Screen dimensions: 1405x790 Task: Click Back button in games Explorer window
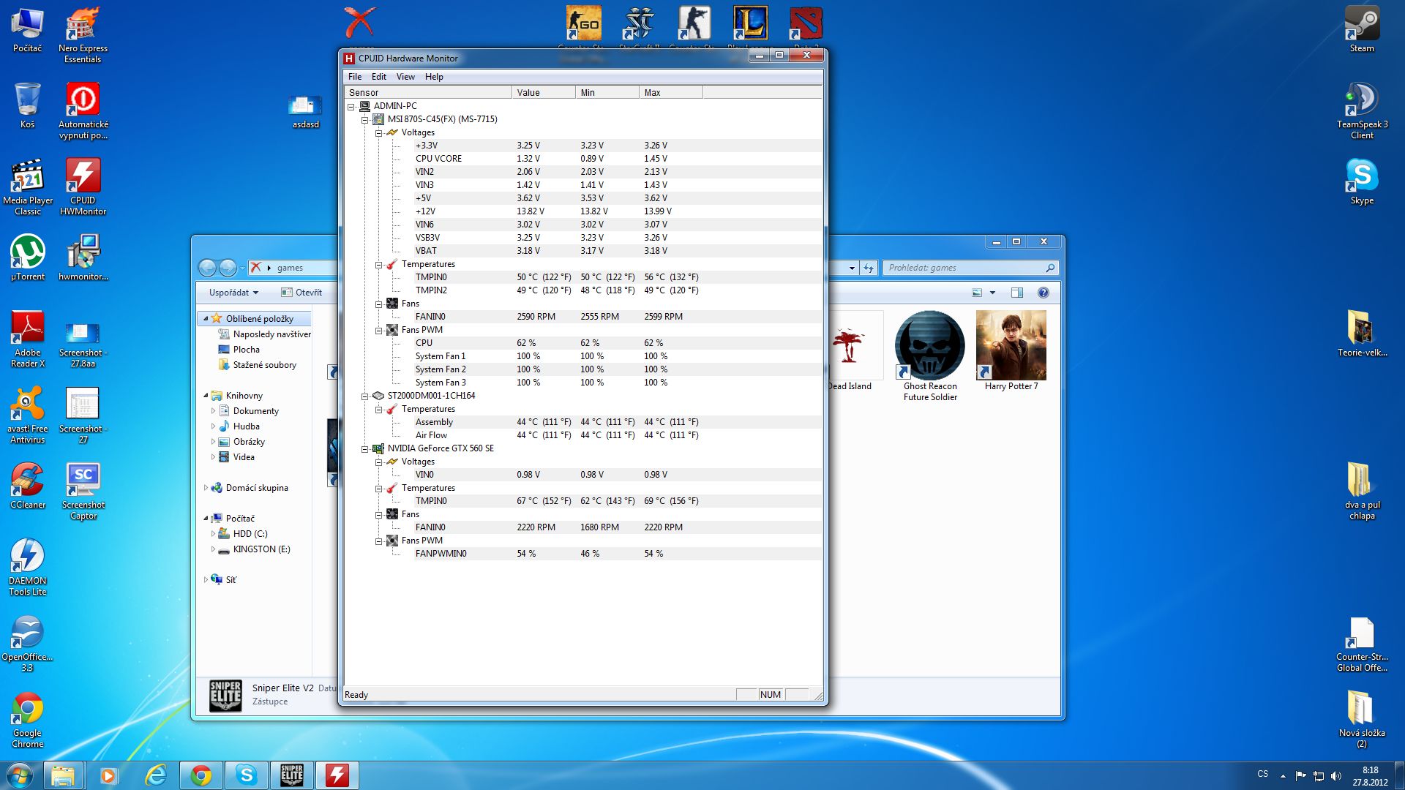pos(208,268)
